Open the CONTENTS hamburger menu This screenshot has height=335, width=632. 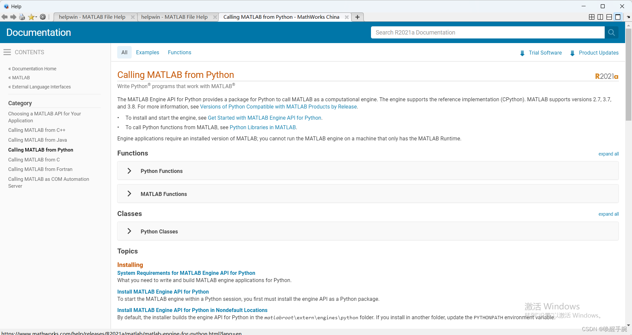click(7, 52)
